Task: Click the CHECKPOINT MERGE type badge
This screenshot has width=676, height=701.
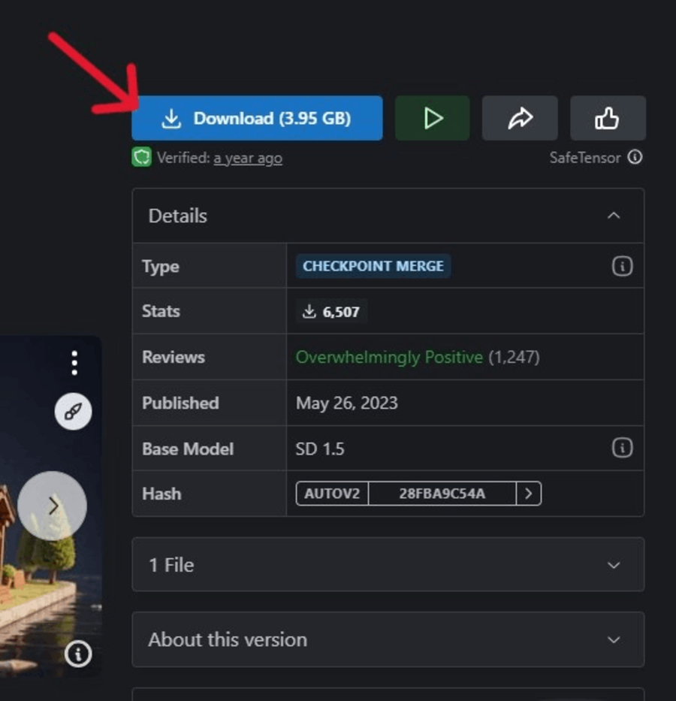Action: (x=373, y=266)
